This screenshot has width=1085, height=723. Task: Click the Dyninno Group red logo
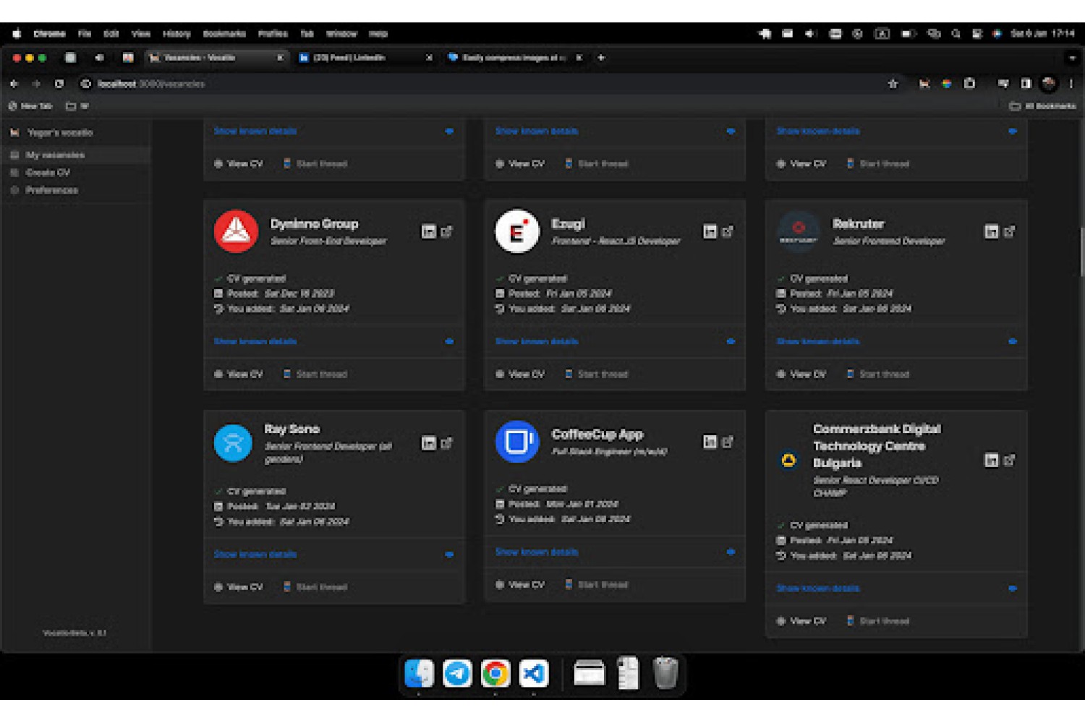pyautogui.click(x=236, y=231)
